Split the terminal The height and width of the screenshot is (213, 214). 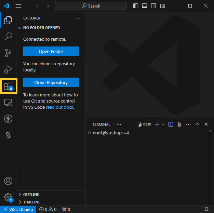click(171, 124)
